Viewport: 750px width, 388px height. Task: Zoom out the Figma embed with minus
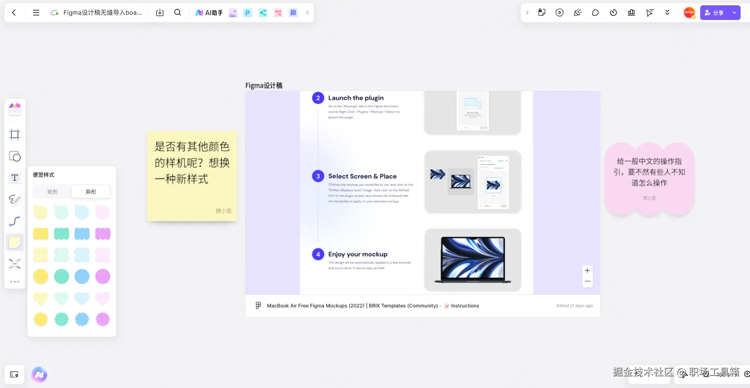tap(587, 282)
